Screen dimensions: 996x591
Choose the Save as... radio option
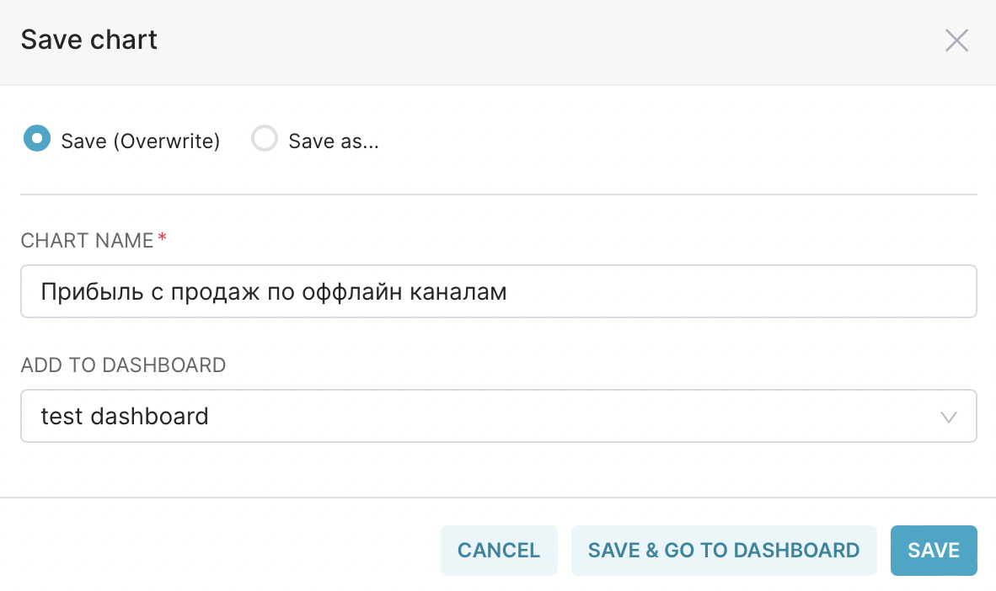265,139
